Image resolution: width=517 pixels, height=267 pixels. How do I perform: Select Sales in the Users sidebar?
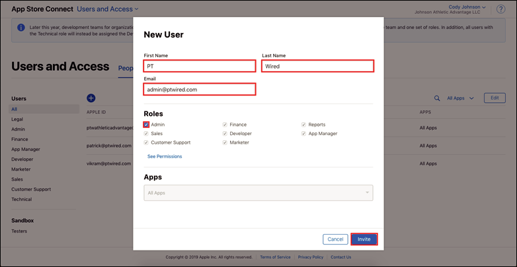click(17, 179)
